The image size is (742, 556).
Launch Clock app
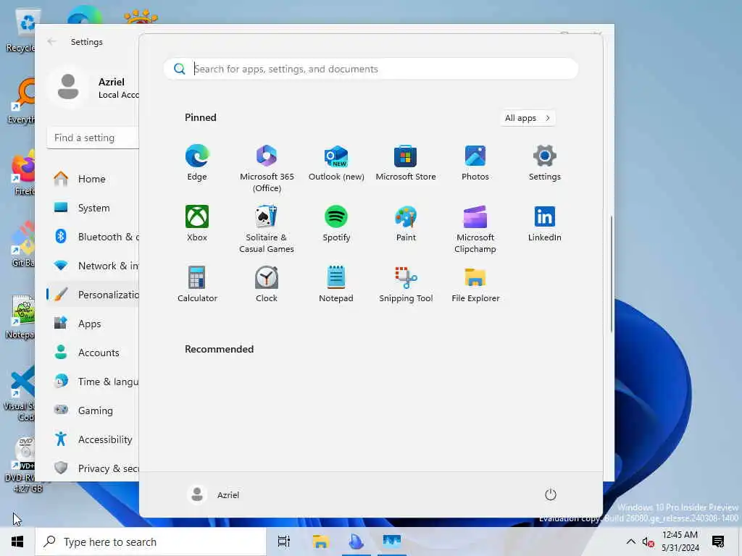pos(267,284)
